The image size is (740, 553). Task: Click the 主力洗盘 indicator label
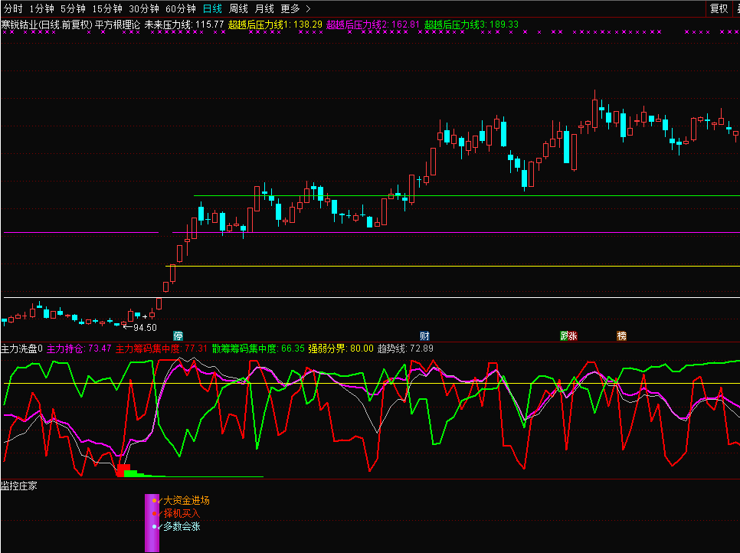click(x=18, y=348)
